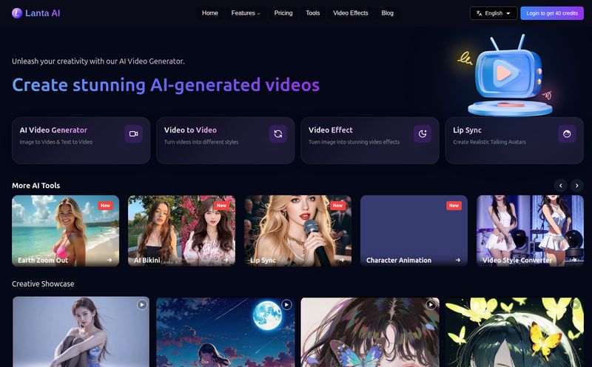
Task: Open the Earth Zoom Out thumbnail
Action: [65, 231]
